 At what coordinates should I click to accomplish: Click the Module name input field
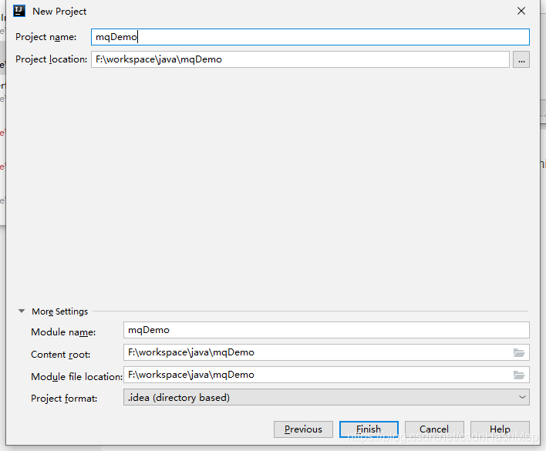click(x=326, y=330)
